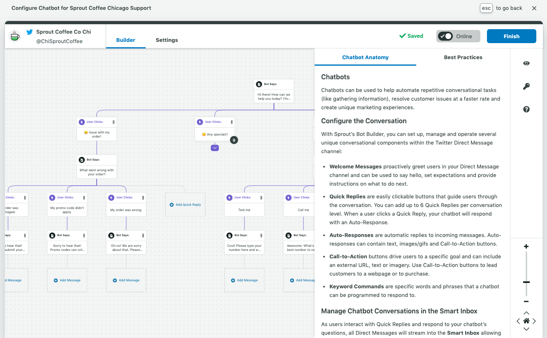Viewport: 547px width, 338px height.
Task: Select the 'Call me' quick reply node
Action: [x=299, y=205]
